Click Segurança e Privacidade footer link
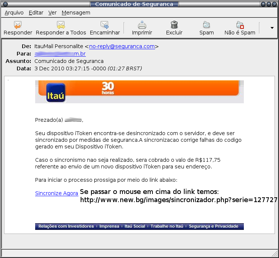 214,226
